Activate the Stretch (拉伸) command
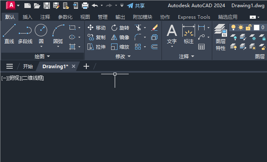Viewport: 267px width, 162px height. (x=96, y=47)
